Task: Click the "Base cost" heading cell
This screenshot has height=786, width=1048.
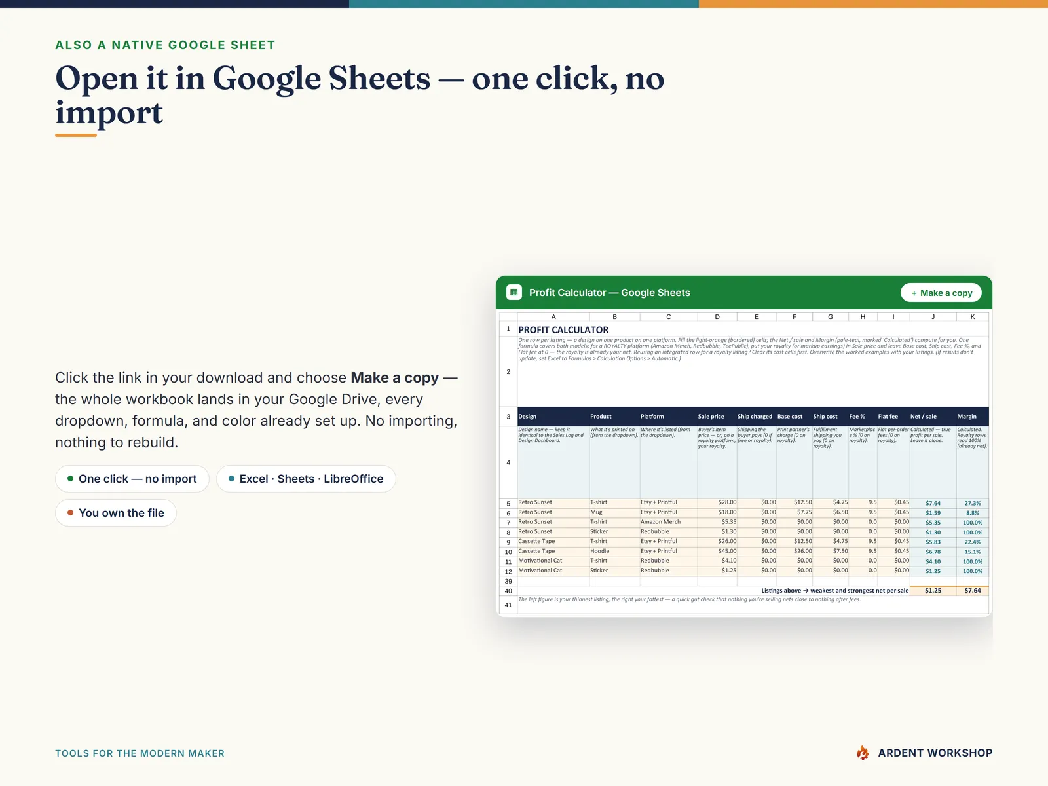Action: [795, 417]
